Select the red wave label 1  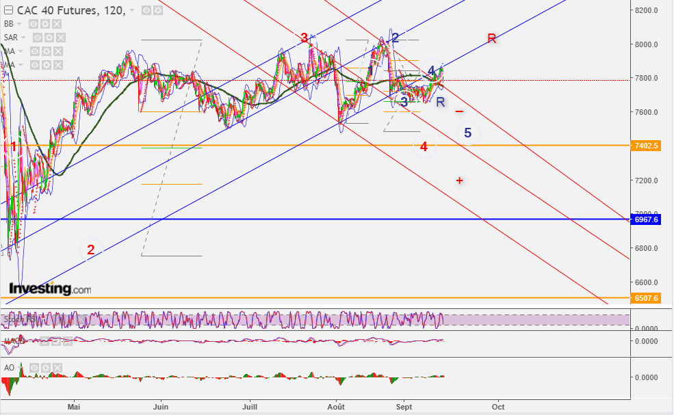pos(14,146)
